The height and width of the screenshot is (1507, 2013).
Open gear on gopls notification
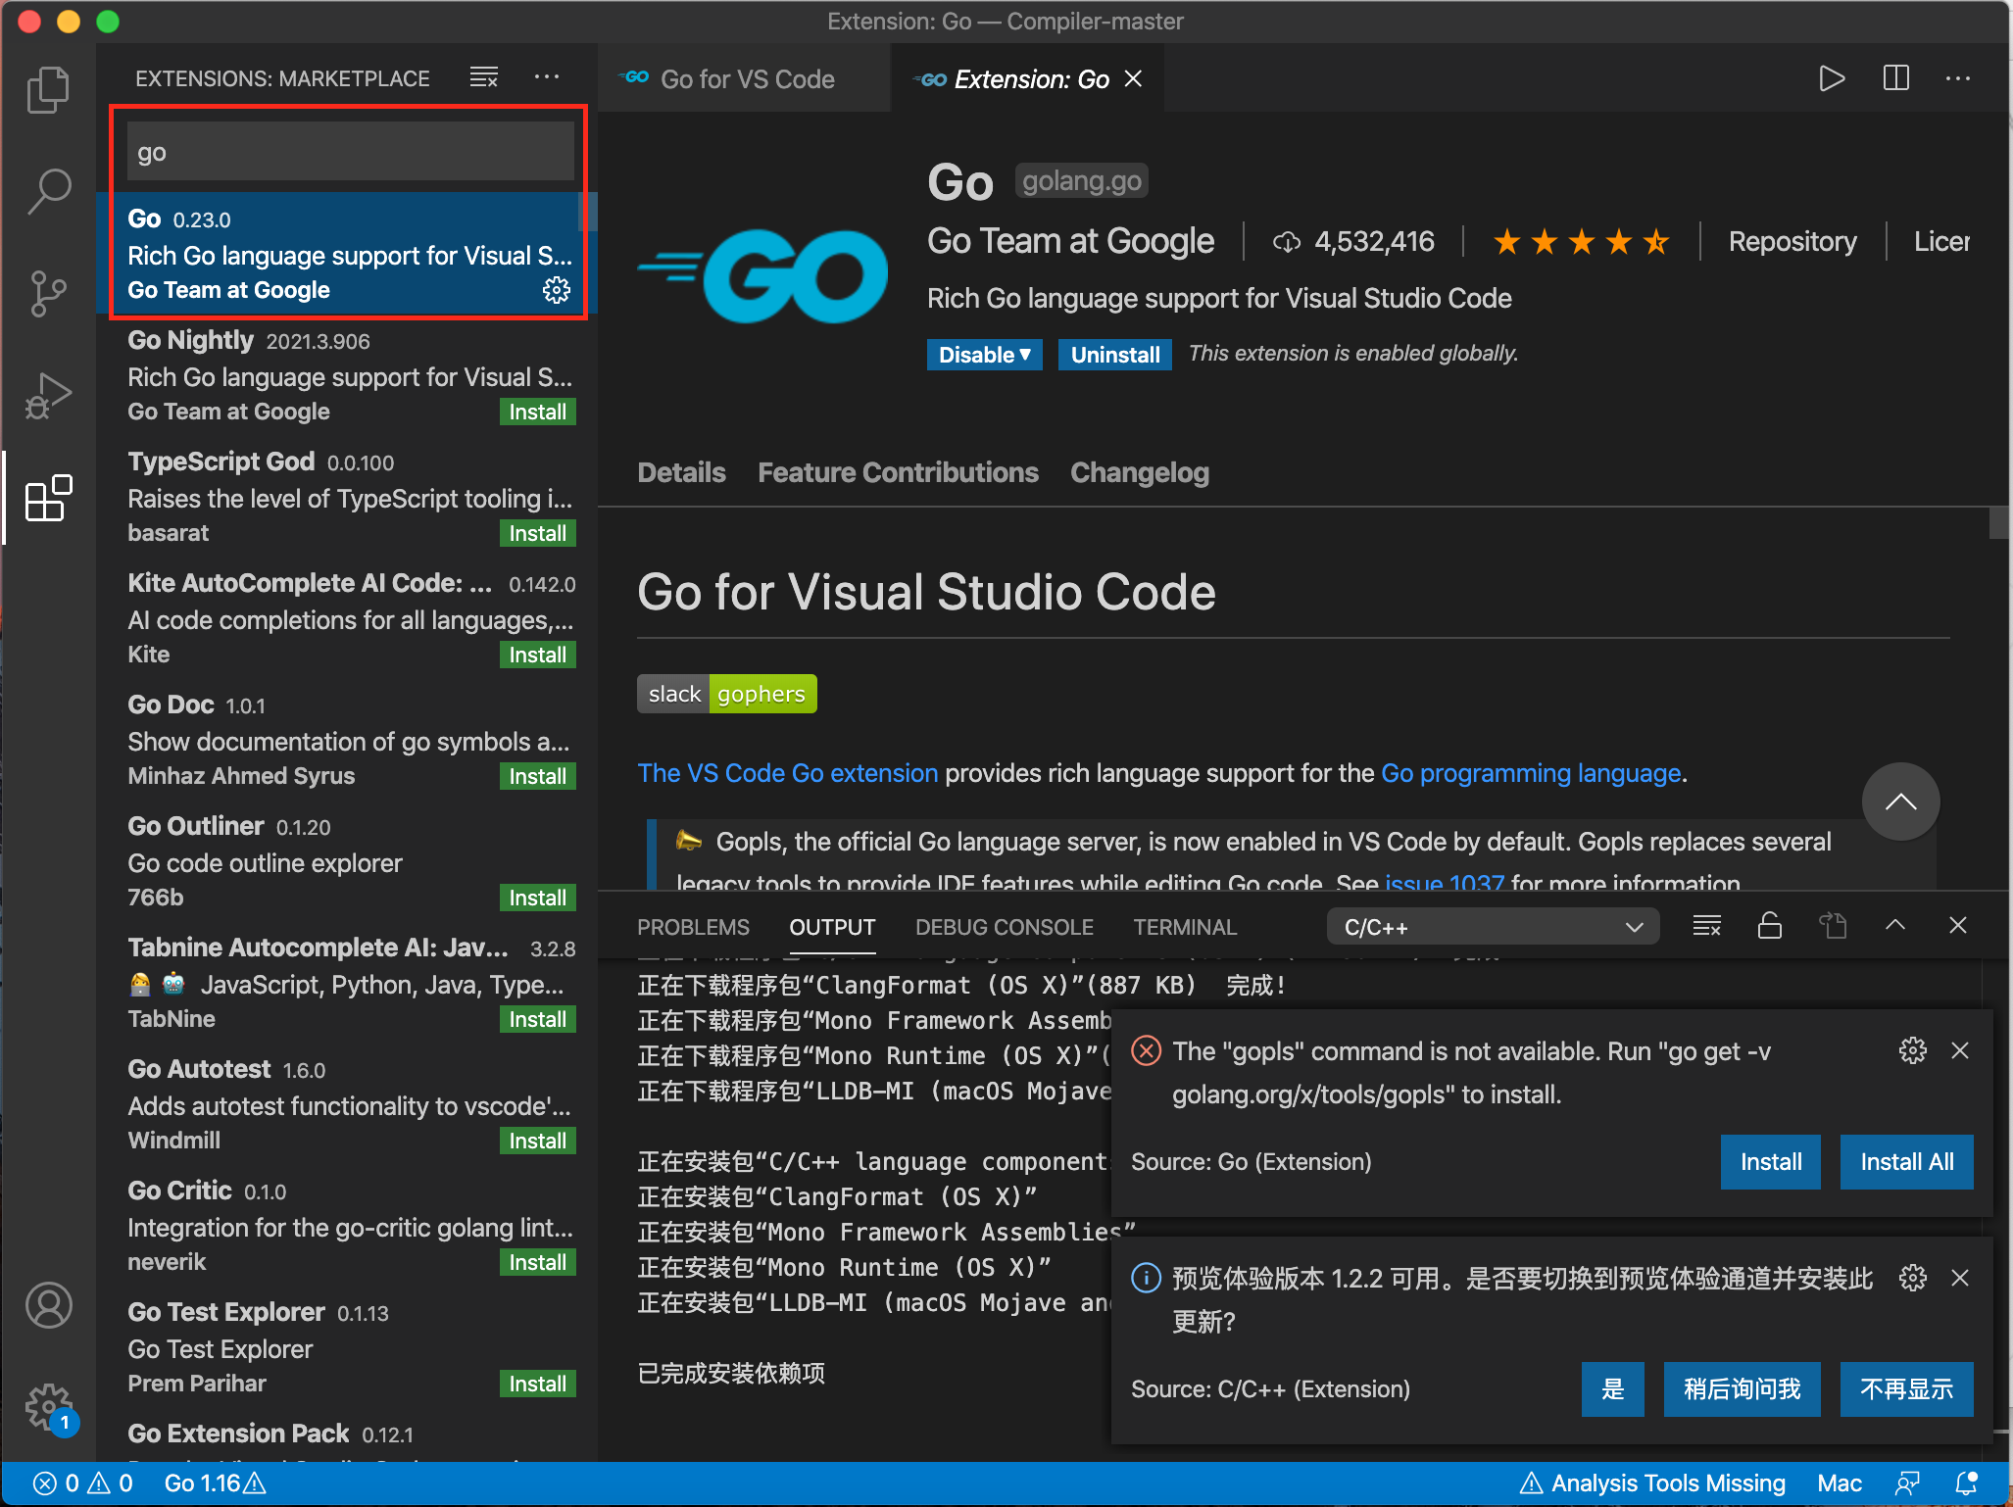coord(1912,1050)
